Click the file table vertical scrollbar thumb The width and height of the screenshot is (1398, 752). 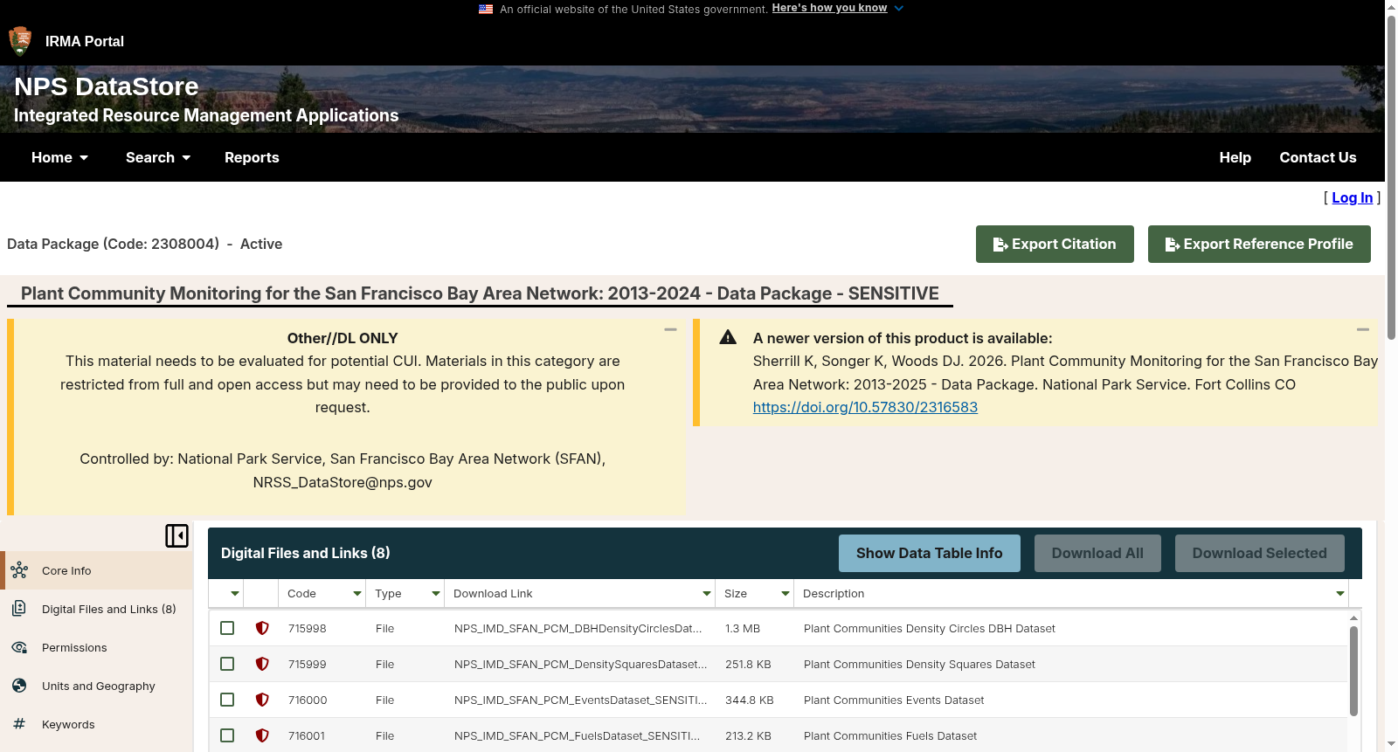1353,671
